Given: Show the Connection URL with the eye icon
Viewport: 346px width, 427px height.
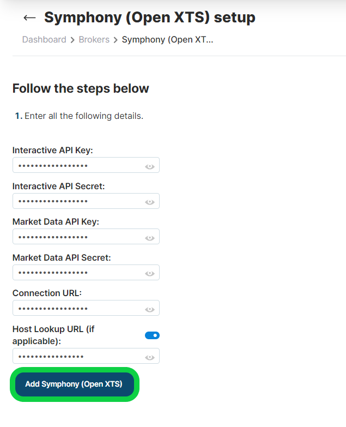Looking at the screenshot, I should pyautogui.click(x=150, y=309).
